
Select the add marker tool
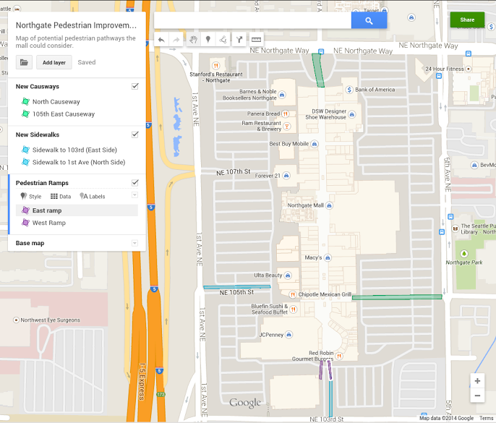click(208, 40)
